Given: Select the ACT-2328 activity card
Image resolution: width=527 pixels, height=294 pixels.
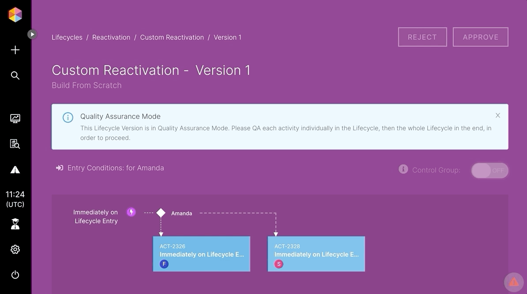Looking at the screenshot, I should [x=316, y=254].
